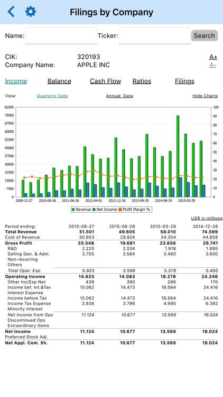Click the 2015-09-27 period column header

81,227
